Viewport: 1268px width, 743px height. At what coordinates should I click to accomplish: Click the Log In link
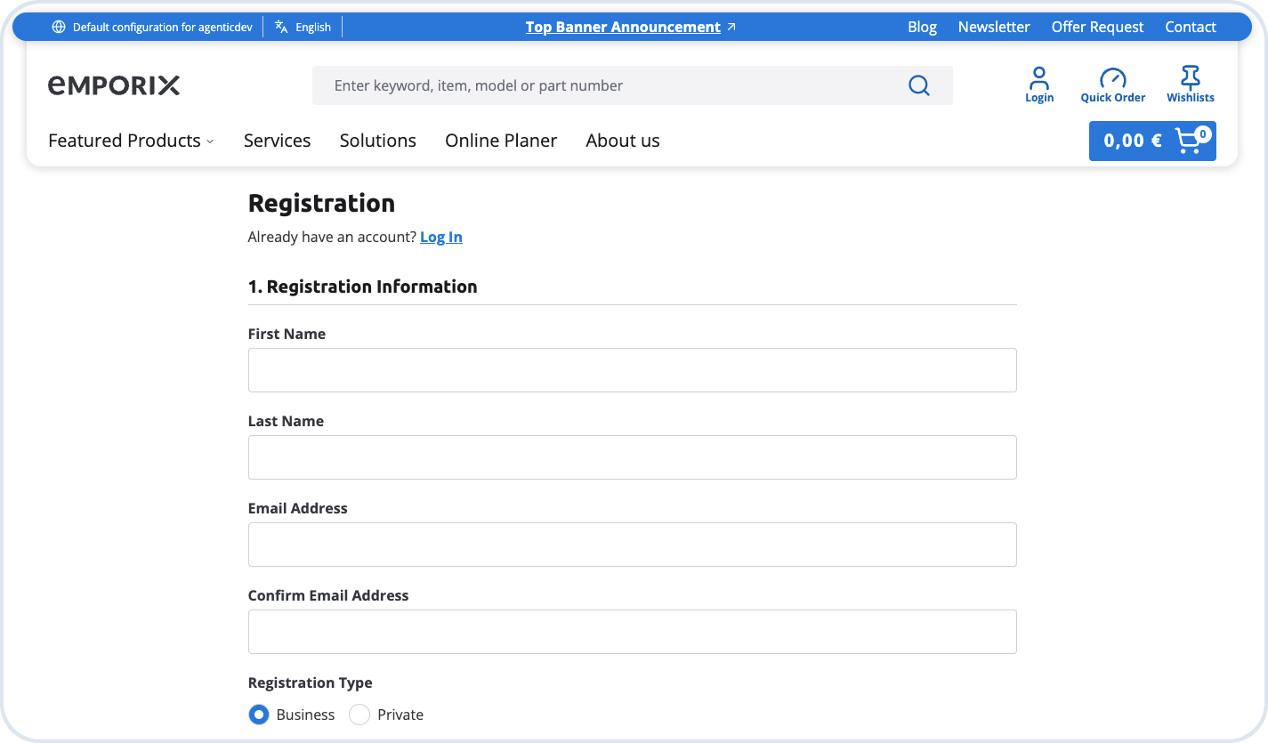click(x=440, y=237)
